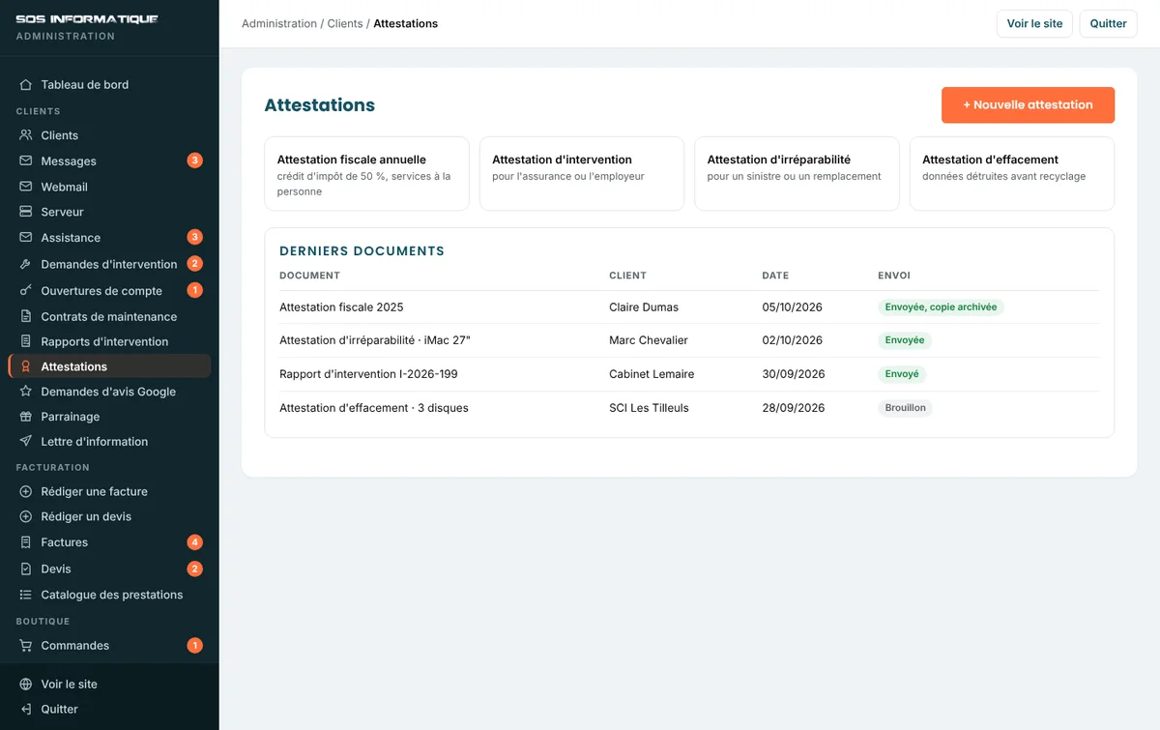
Task: Click the Factures document icon
Action: click(x=26, y=542)
